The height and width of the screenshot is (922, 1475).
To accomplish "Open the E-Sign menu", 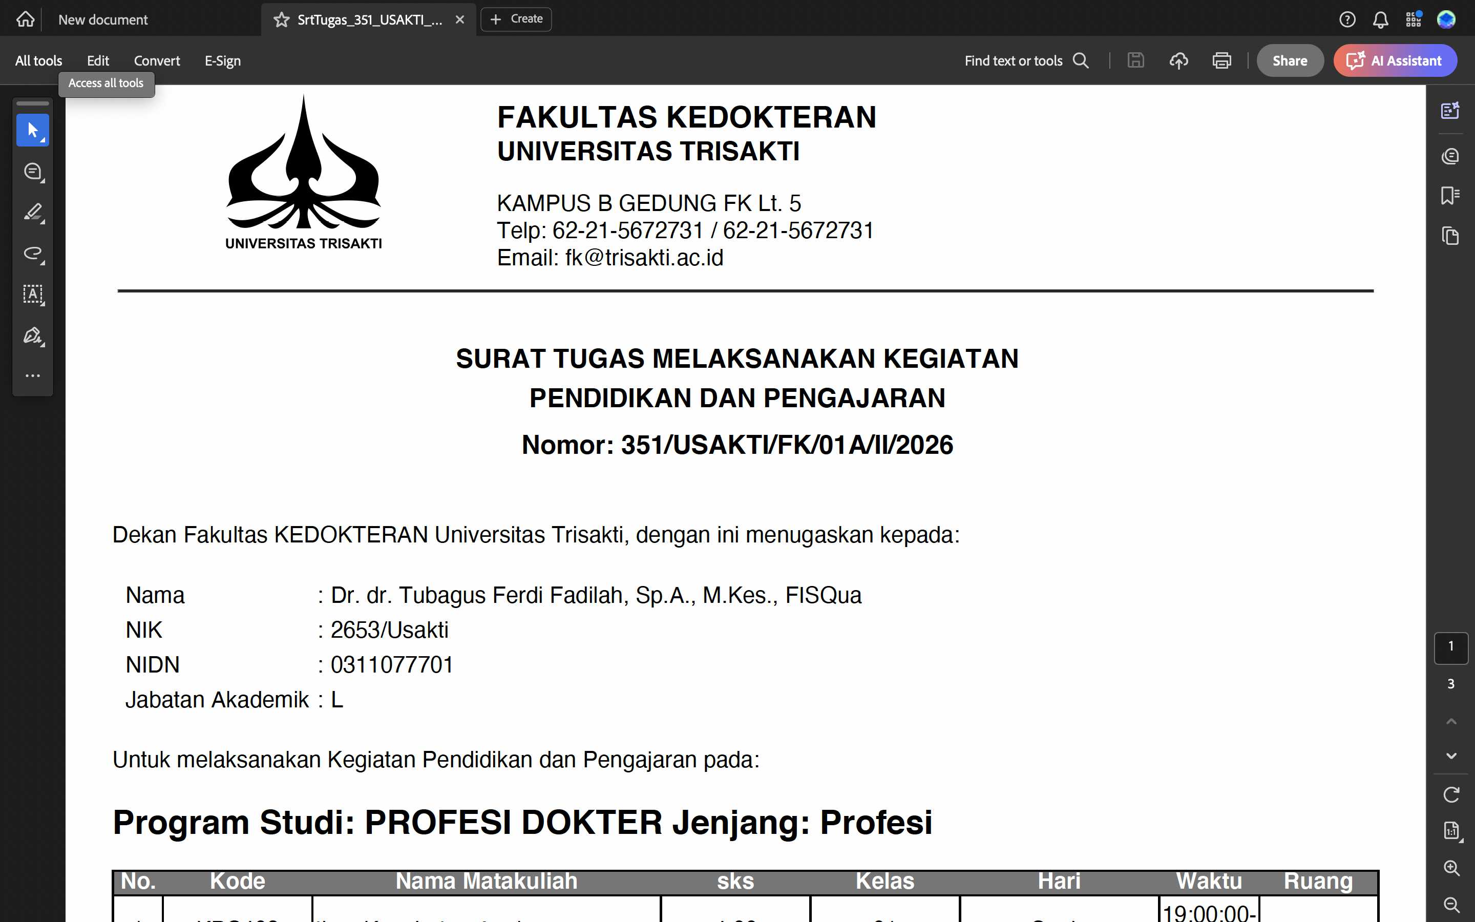I will click(222, 60).
